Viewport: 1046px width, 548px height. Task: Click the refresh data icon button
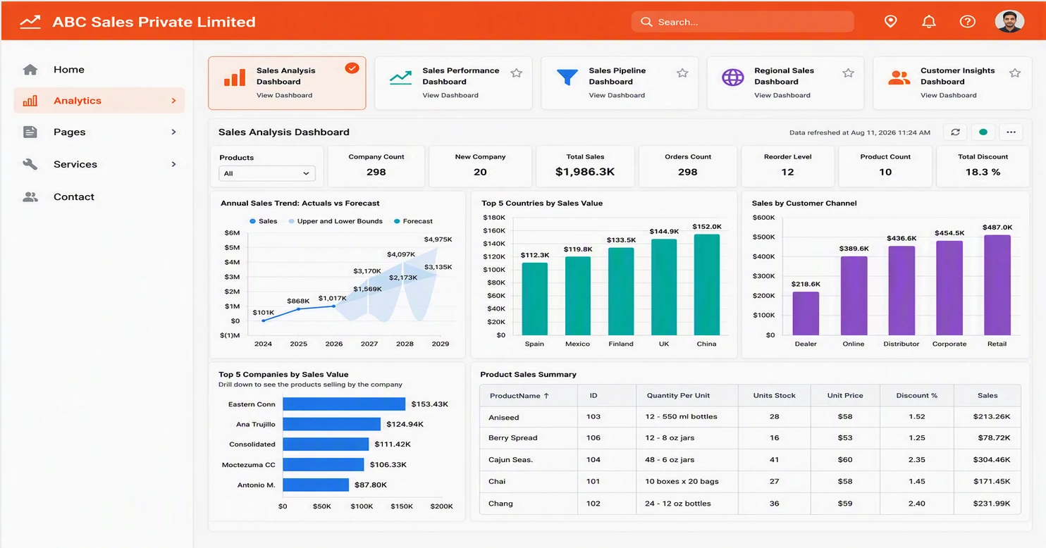tap(955, 132)
